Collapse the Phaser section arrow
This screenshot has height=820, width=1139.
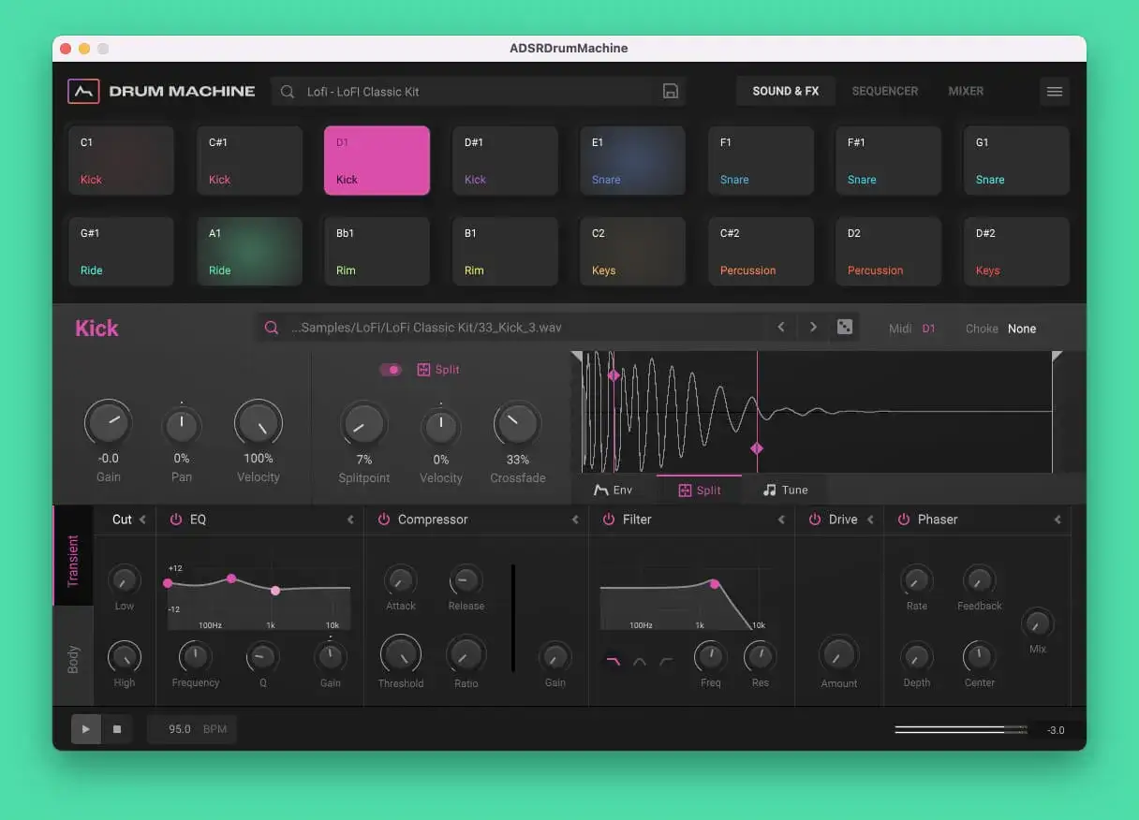(x=1058, y=520)
